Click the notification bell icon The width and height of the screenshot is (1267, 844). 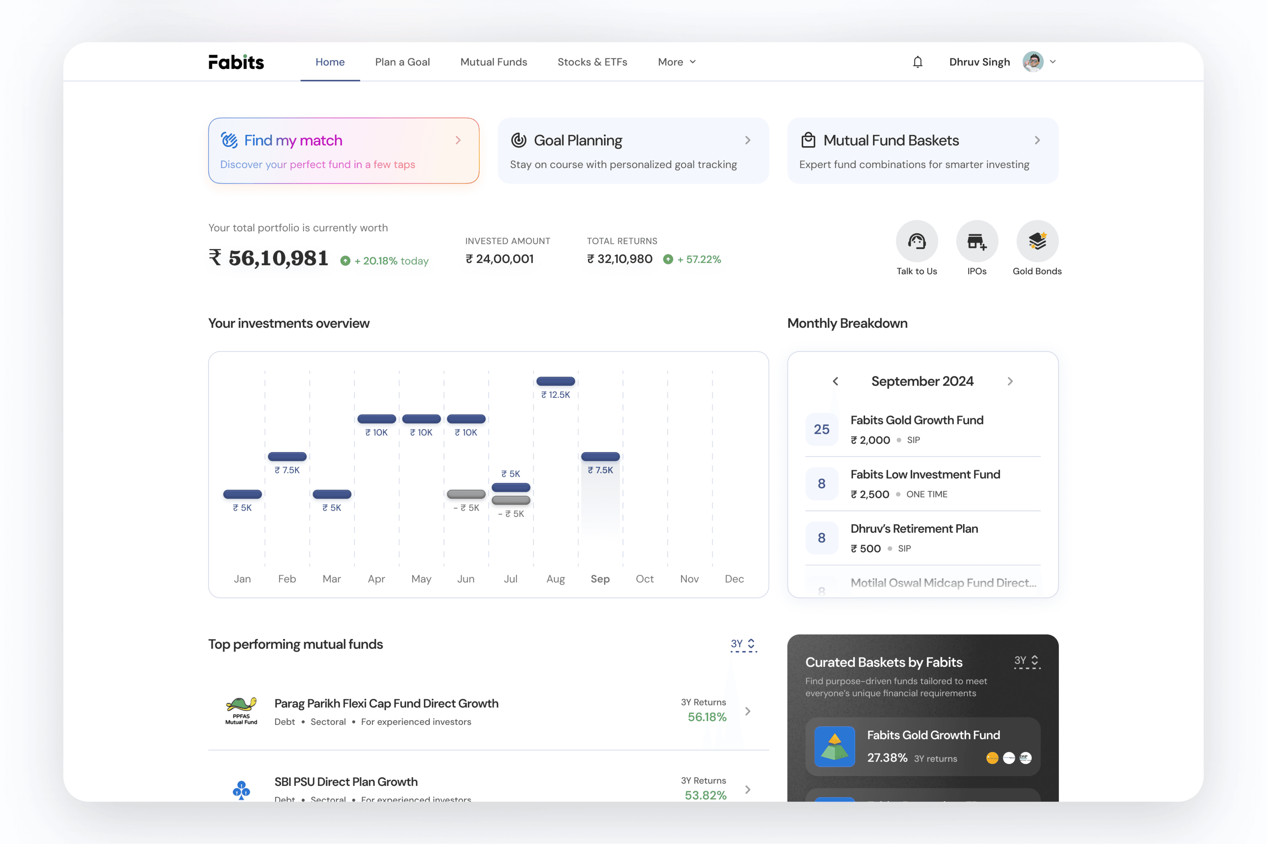917,62
